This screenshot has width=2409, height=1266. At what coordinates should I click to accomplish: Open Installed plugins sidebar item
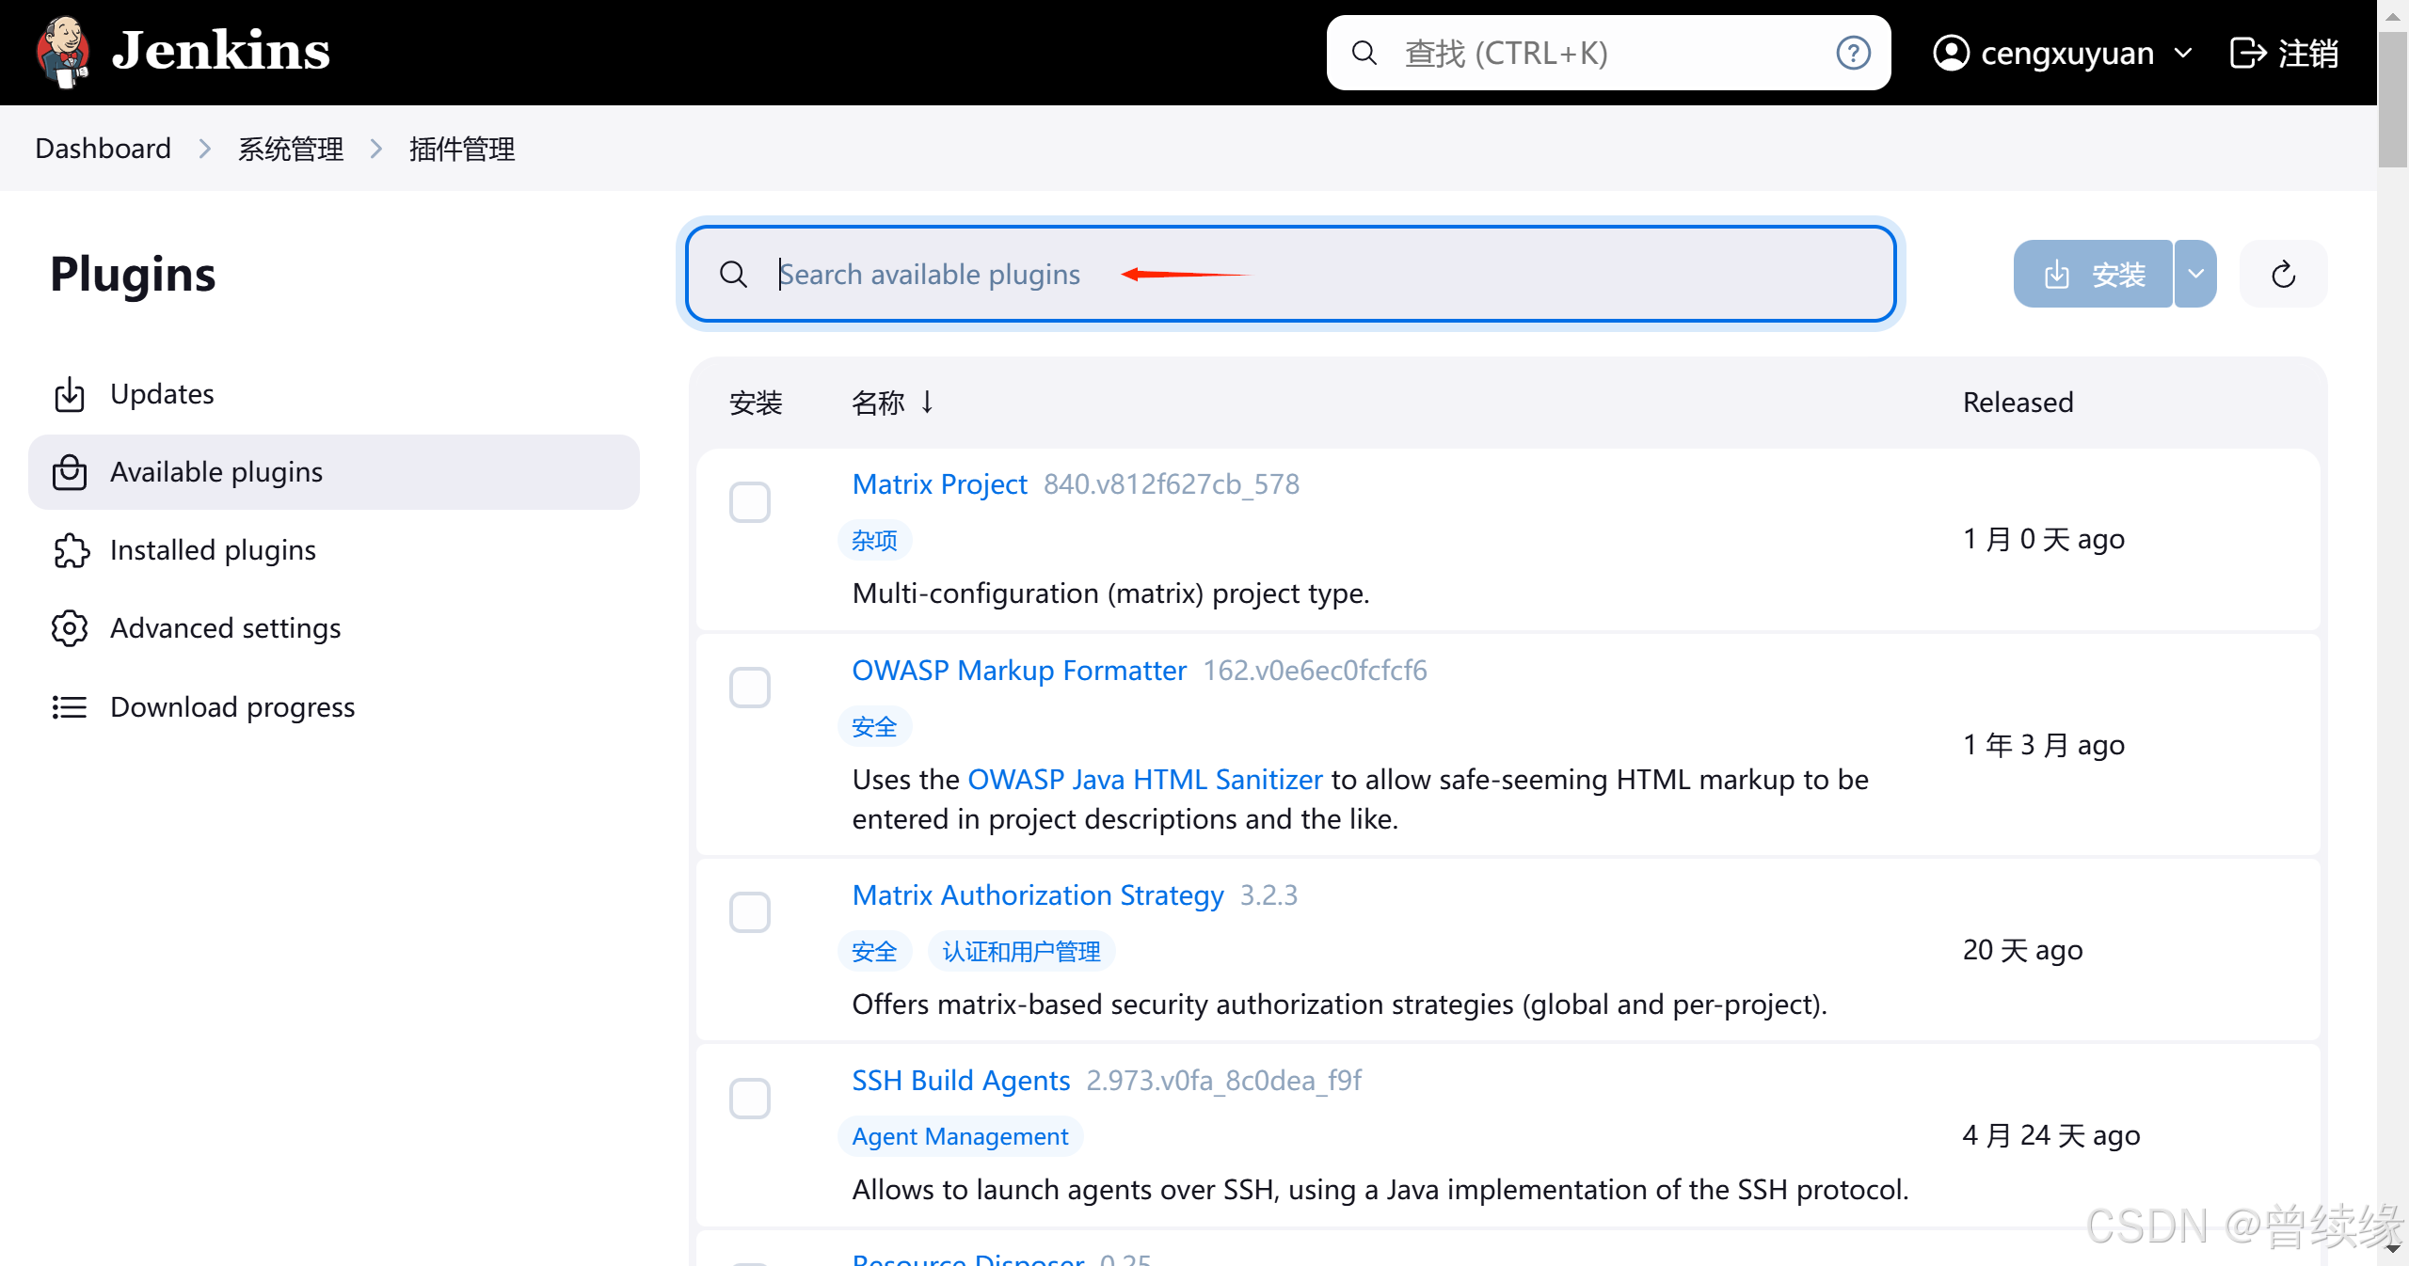coord(334,549)
